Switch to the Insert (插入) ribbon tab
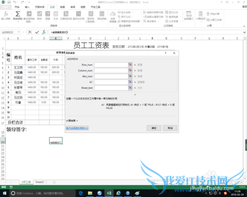 27,7
